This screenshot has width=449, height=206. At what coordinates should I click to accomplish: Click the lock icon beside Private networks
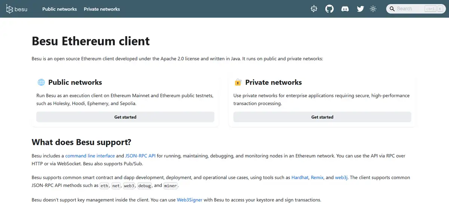click(238, 82)
